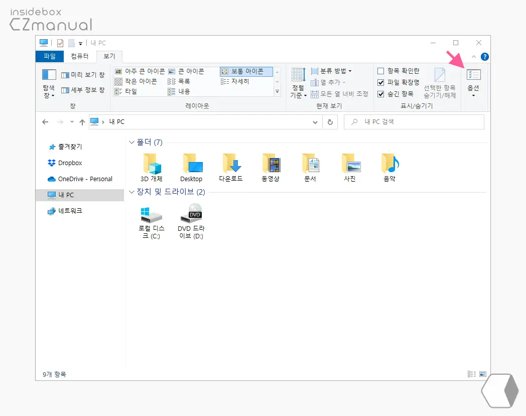Select Small icons (작은 아이콘) layout
Image resolution: width=526 pixels, height=416 pixels.
click(136, 81)
